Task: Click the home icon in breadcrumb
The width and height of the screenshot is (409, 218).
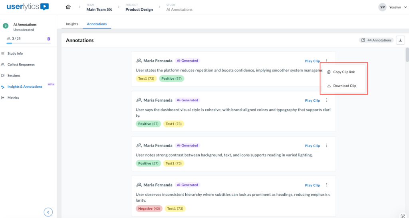Action: click(x=68, y=7)
